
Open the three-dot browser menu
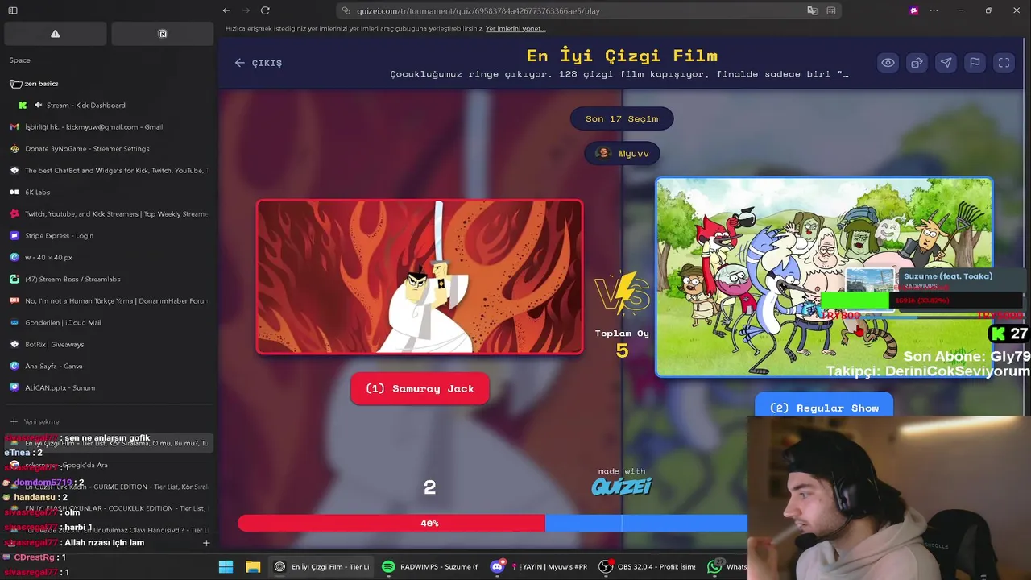(x=934, y=10)
